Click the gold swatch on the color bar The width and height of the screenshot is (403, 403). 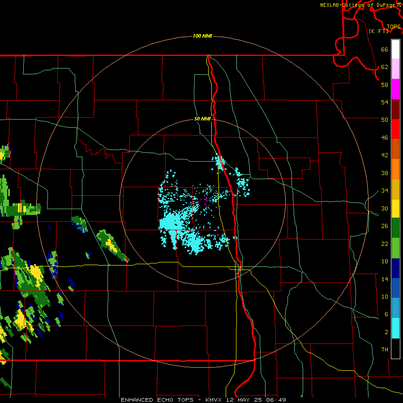[x=395, y=189]
